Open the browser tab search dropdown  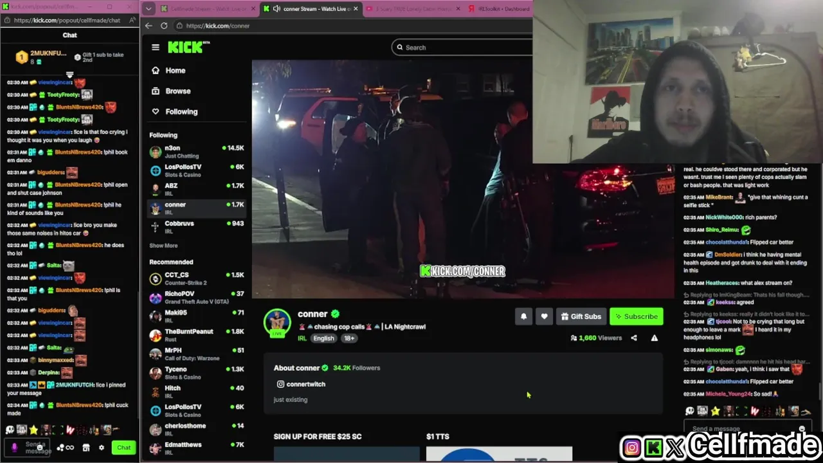149,8
